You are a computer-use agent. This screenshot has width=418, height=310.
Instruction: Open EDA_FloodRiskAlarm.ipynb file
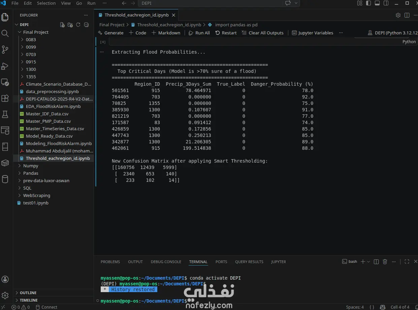53,106
